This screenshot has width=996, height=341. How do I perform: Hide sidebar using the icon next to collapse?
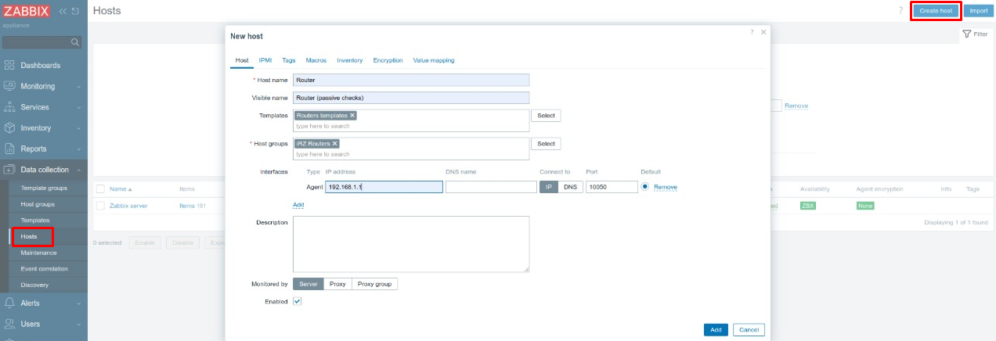point(74,11)
